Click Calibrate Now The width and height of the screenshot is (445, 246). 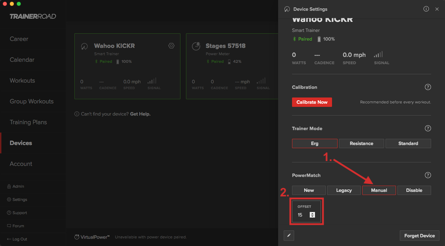click(x=312, y=102)
